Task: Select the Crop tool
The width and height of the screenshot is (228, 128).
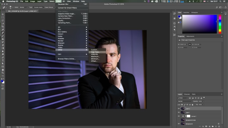Action: pyautogui.click(x=3, y=27)
